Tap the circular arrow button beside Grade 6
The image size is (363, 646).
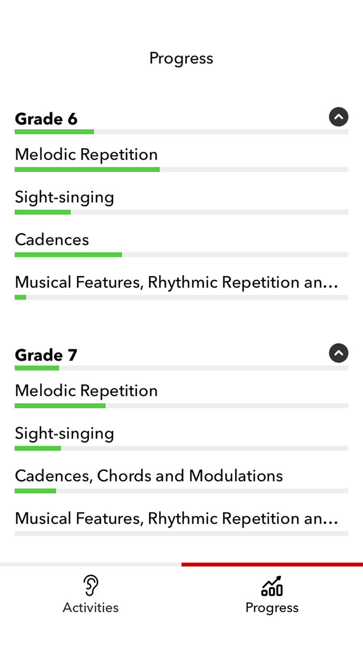tap(339, 117)
